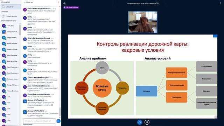Open Общие заметки shared notes
This screenshot has height=126, width=224.
(x=11, y=16)
